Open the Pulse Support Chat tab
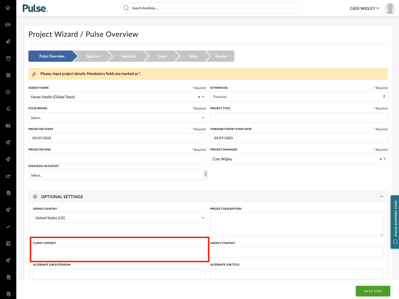399x299 pixels. (395, 222)
